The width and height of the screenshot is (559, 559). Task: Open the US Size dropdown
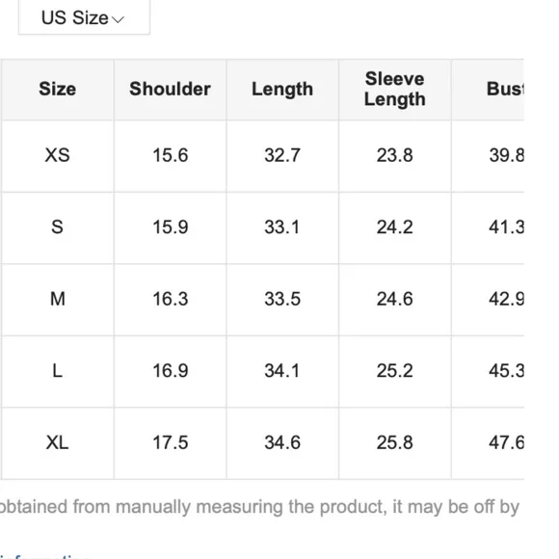point(84,17)
